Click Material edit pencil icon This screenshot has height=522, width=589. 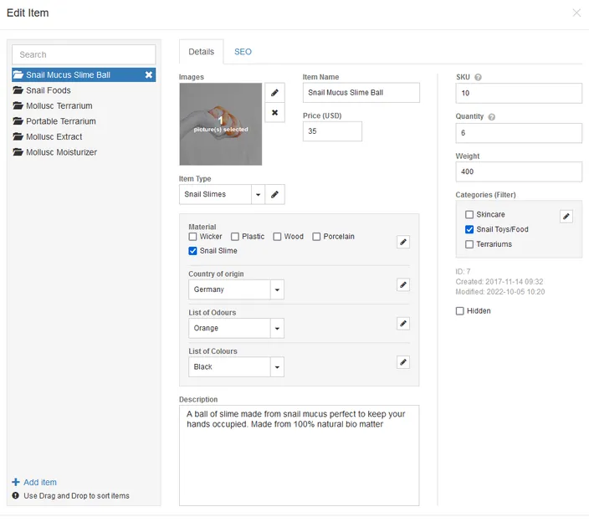pyautogui.click(x=403, y=242)
